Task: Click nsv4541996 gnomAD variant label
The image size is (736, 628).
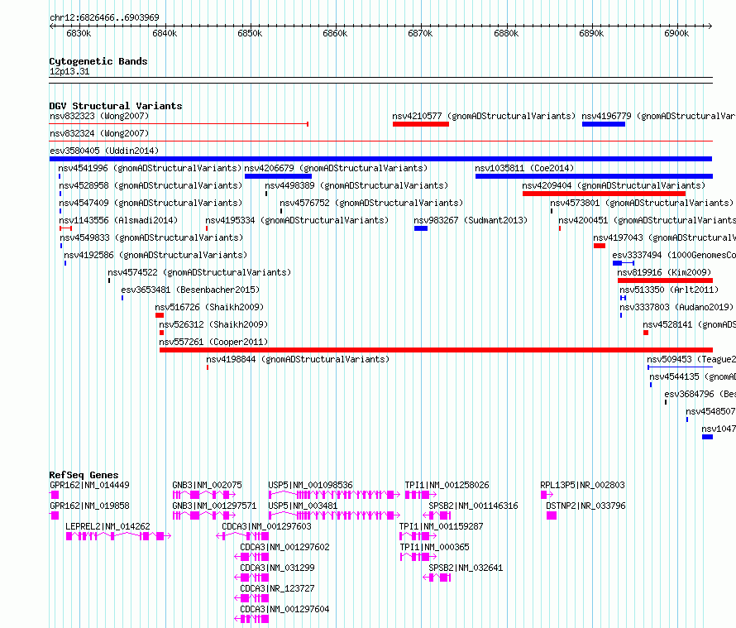Action: pos(150,168)
